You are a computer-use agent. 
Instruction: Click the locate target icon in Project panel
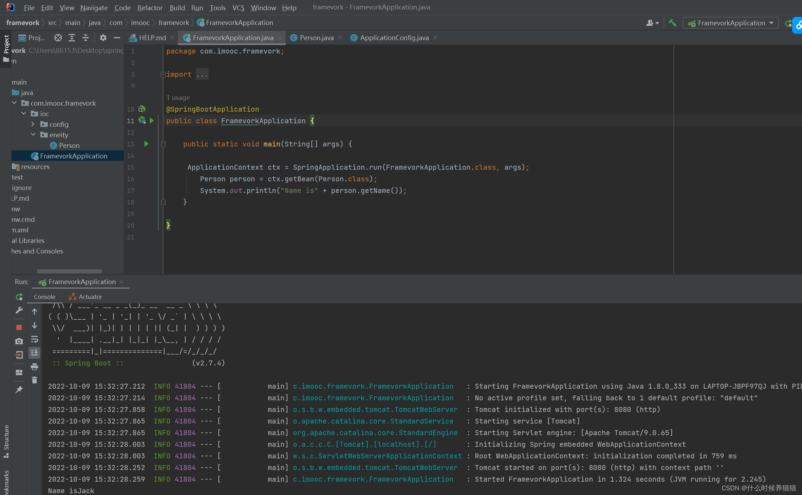coord(58,38)
